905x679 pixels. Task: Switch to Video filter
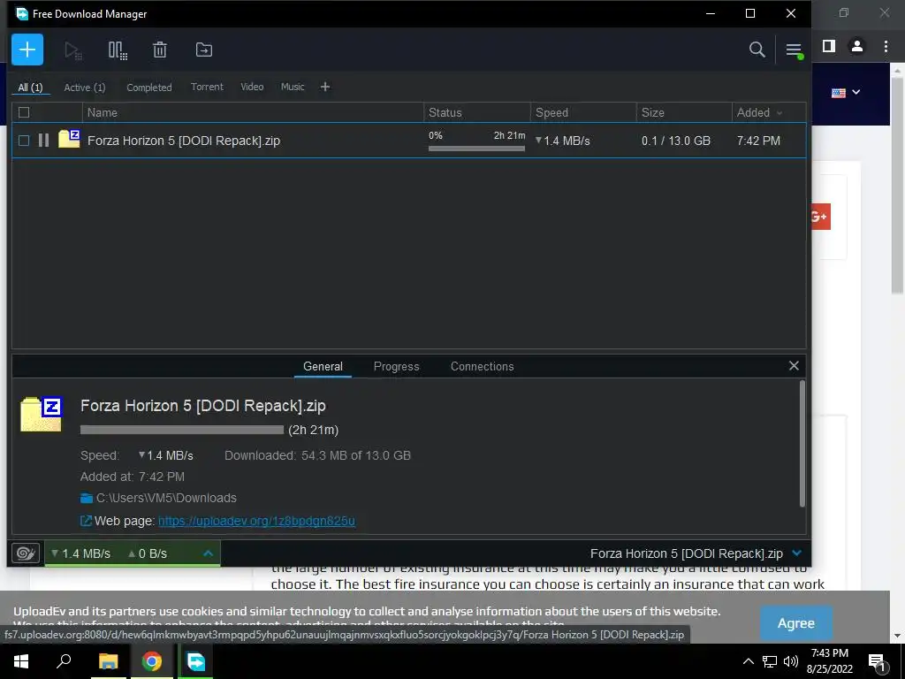click(252, 87)
